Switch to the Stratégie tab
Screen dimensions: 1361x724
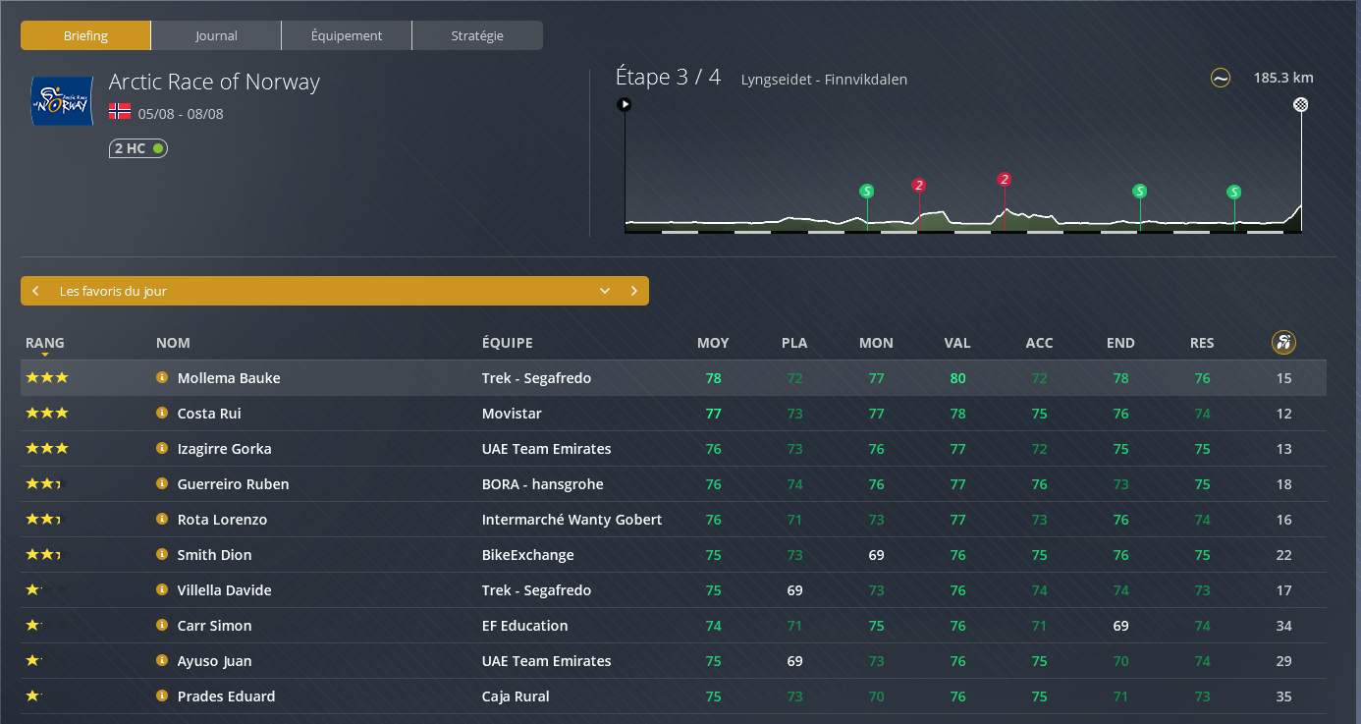477,35
